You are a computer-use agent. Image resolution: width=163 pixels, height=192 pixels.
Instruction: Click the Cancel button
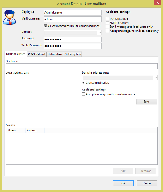(x=147, y=183)
